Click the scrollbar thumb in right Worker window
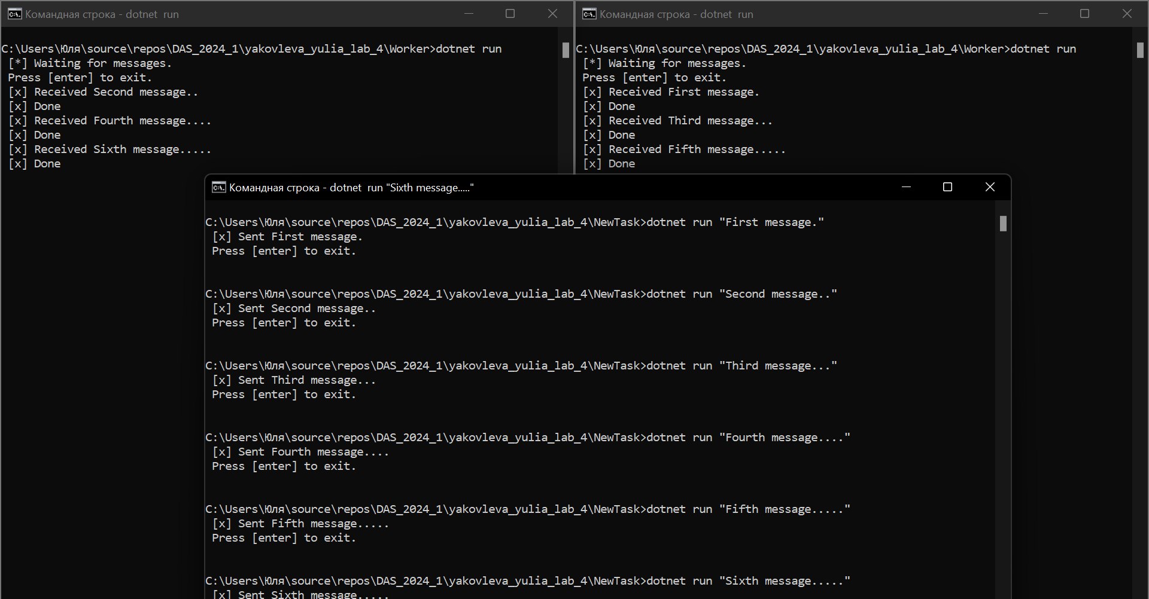 pyautogui.click(x=1140, y=50)
